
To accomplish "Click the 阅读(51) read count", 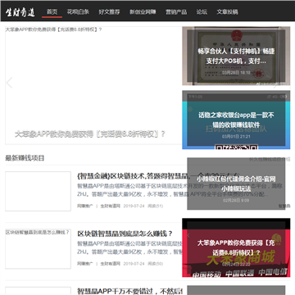I will (x=156, y=206).
